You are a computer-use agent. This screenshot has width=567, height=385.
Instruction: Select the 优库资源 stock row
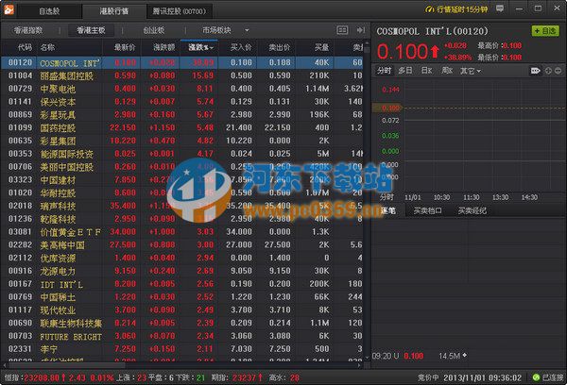[x=182, y=258]
